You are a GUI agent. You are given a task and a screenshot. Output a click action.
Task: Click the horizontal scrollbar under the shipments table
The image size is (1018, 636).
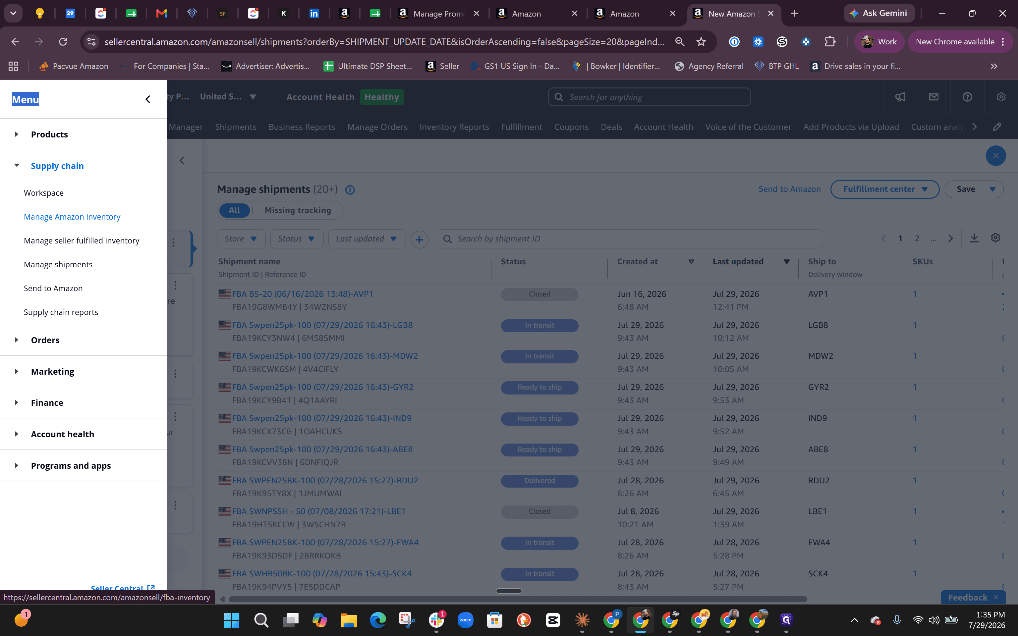[517, 599]
